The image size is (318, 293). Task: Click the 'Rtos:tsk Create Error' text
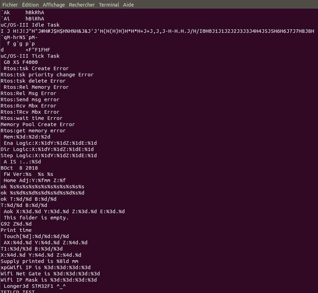(36, 68)
